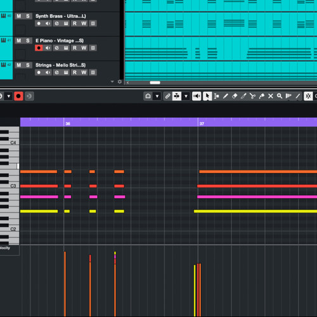The image size is (317, 317).
Task: Select the Split scissors tool
Action: [252, 96]
